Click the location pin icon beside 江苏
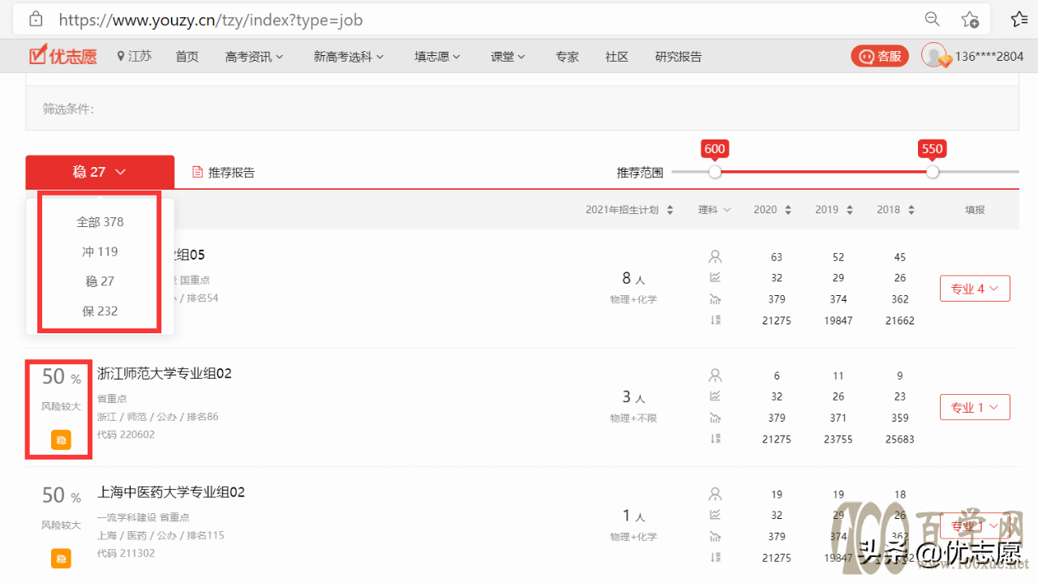 121,56
